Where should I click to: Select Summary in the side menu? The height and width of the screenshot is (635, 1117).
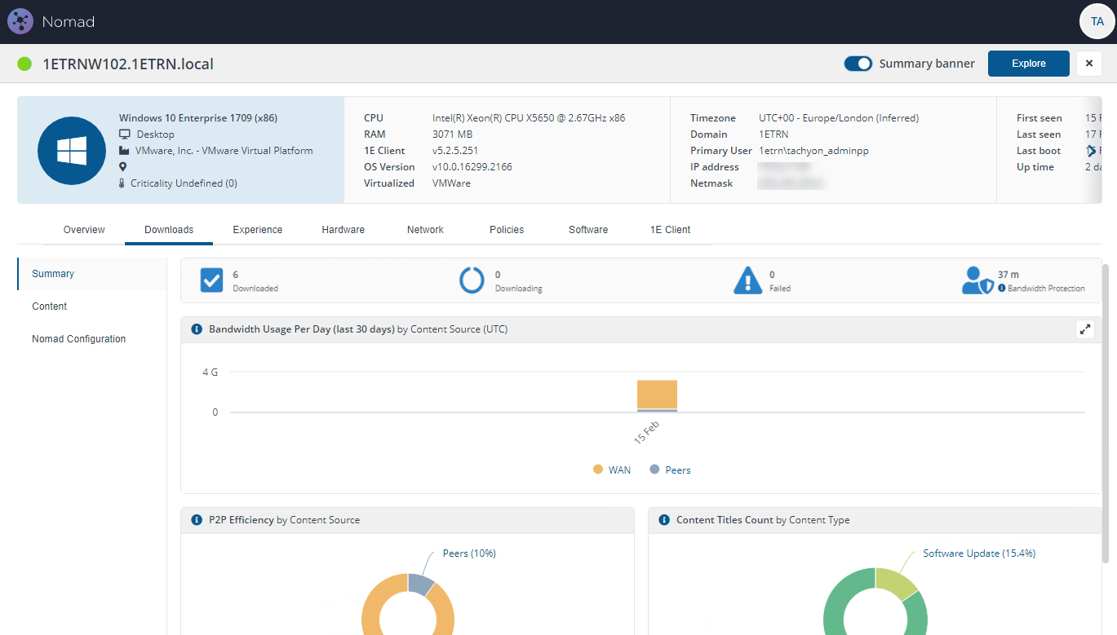coord(92,274)
